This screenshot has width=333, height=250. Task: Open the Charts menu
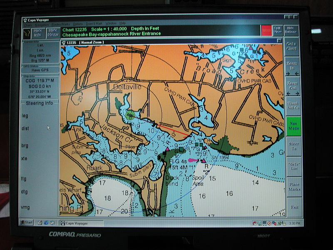point(28,25)
